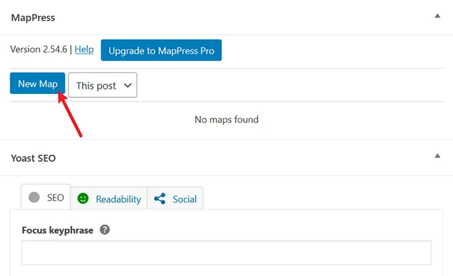
Task: Collapse the Yoast SEO panel arrow
Action: [438, 156]
